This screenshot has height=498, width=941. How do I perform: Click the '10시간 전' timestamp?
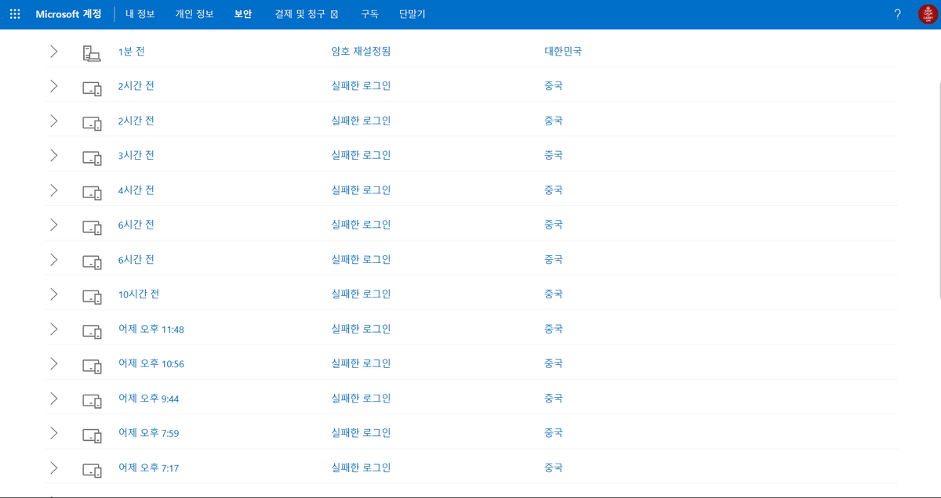click(x=139, y=294)
